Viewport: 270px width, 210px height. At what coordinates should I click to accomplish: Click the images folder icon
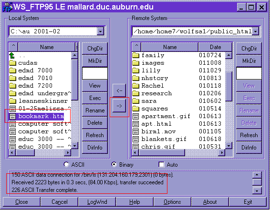135,63
